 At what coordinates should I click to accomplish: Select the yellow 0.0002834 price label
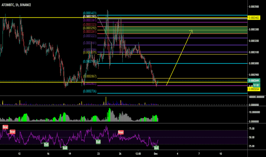(x=254, y=89)
